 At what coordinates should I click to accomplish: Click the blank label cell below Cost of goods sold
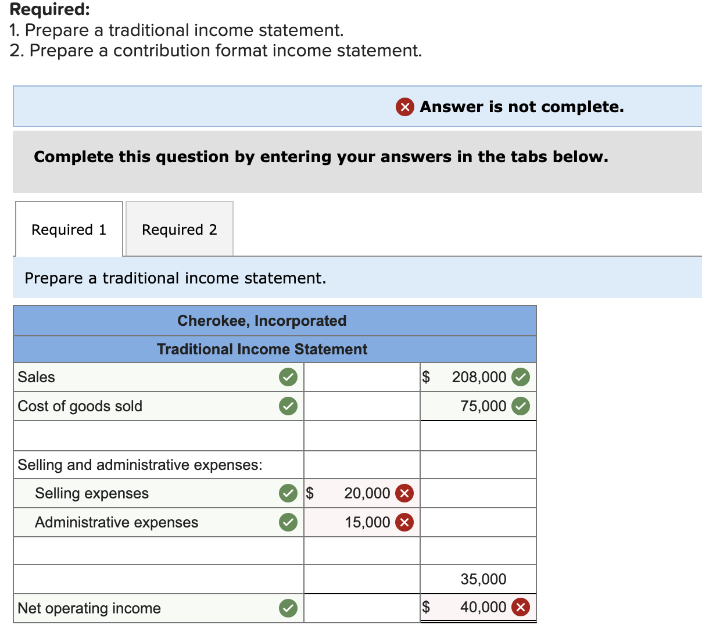click(159, 435)
